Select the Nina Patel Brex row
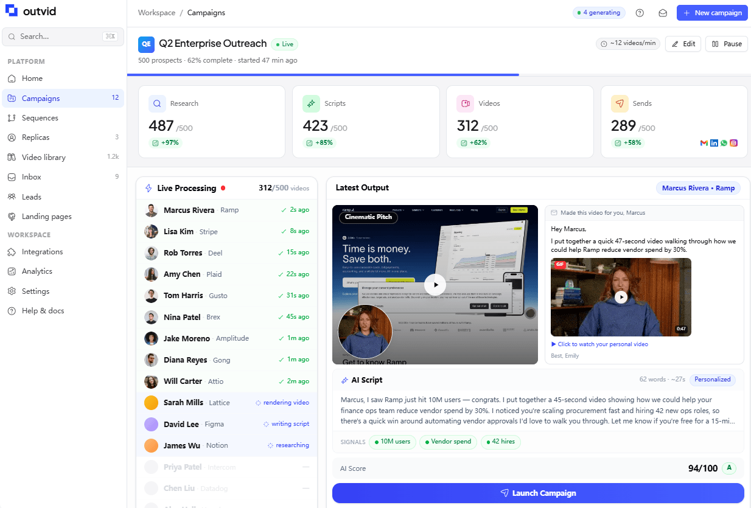 point(226,317)
